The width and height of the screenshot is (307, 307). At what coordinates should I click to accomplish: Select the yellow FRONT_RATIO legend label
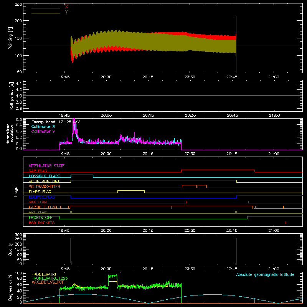(x=44, y=274)
